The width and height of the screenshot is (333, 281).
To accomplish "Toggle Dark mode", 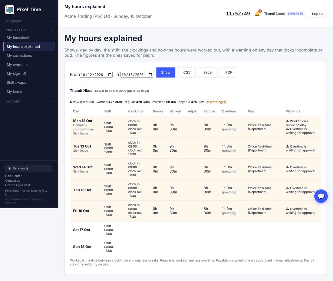I will pos(29,168).
